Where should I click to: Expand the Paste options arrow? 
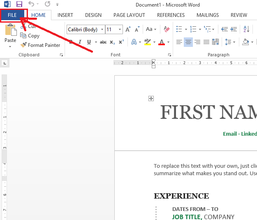pyautogui.click(x=10, y=46)
